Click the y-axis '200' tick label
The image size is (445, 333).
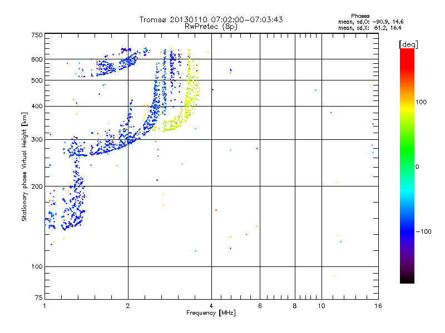(x=37, y=186)
